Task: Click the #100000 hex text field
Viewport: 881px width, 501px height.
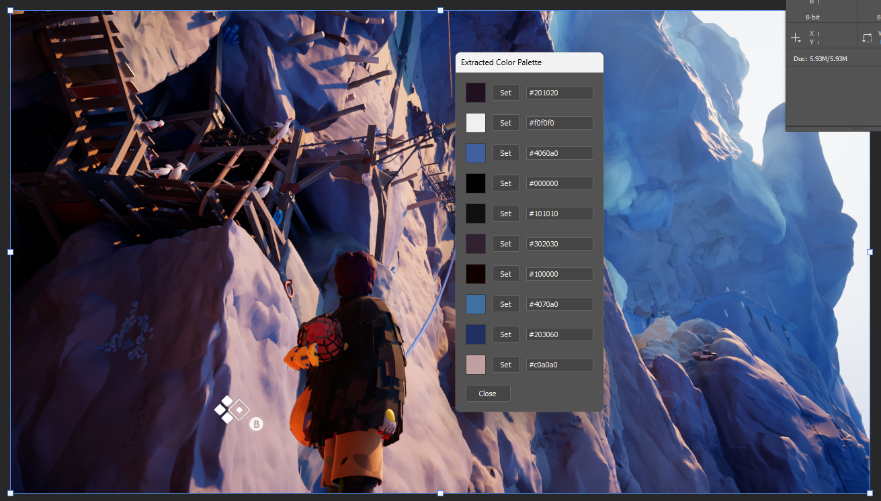Action: [559, 274]
